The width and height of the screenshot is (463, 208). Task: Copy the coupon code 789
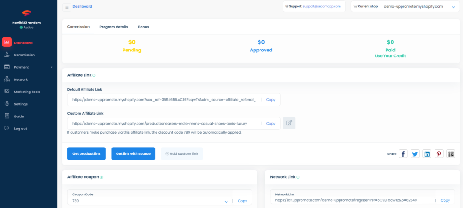tap(242, 201)
